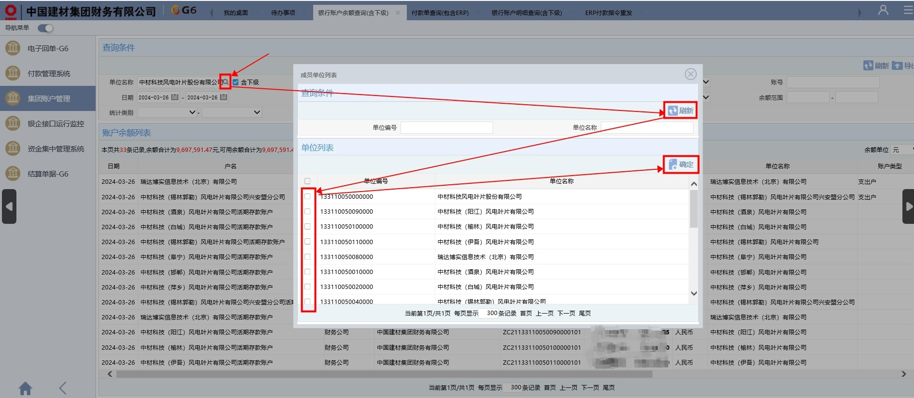Check the box for 133110050010000
The width and height of the screenshot is (914, 398).
point(307,272)
